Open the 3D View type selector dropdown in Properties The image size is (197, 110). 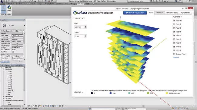(24, 26)
